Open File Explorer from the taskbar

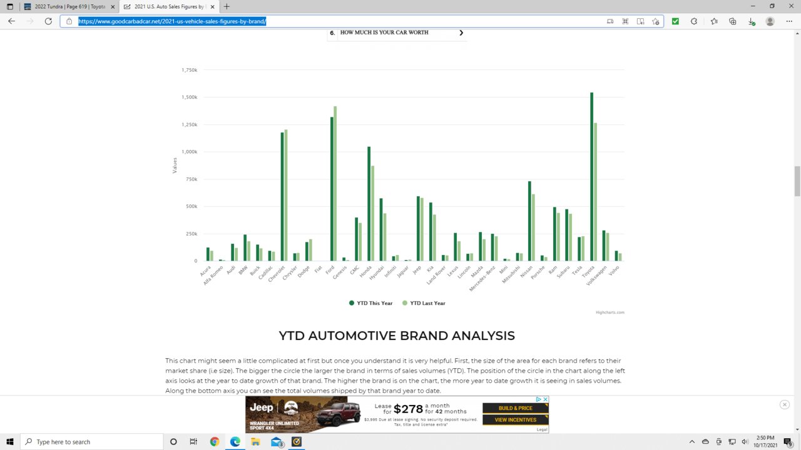pos(255,442)
